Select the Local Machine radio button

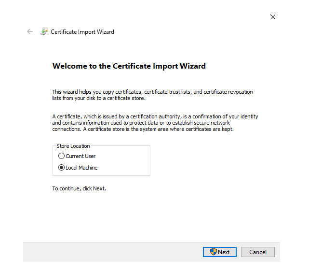61,168
